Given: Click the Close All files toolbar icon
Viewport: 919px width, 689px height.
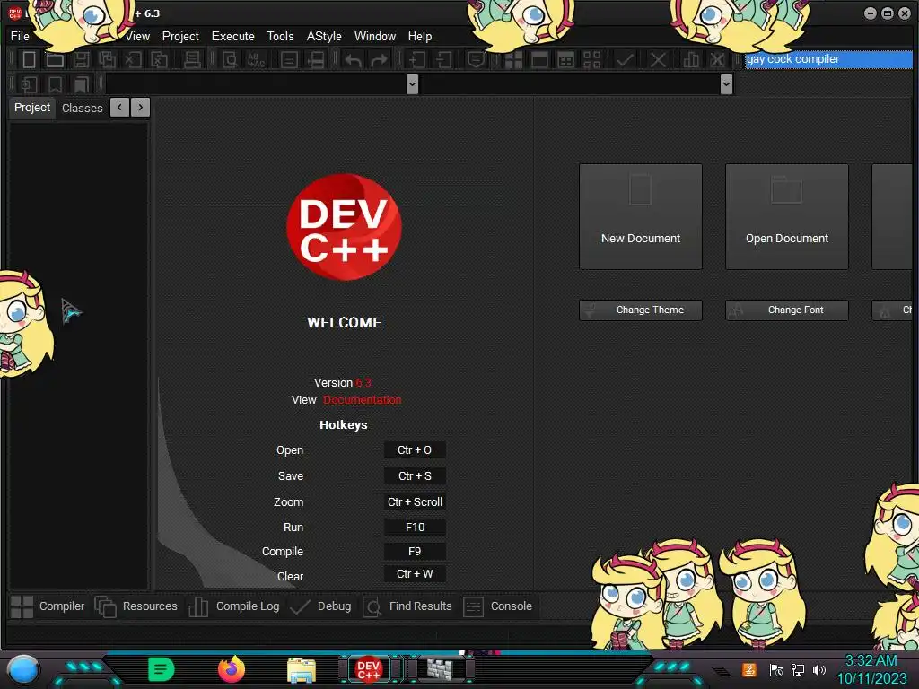Looking at the screenshot, I should pos(159,60).
